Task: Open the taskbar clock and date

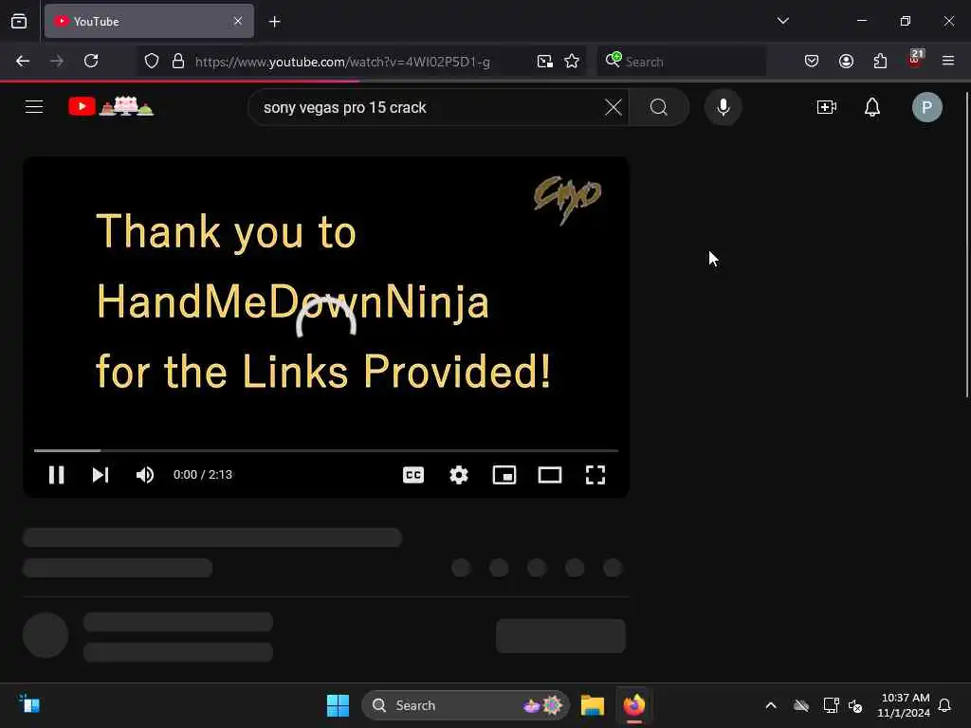Action: [x=904, y=705]
